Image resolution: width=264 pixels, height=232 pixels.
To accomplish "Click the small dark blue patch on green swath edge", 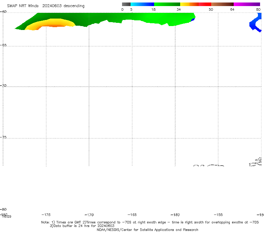I will (x=193, y=20).
